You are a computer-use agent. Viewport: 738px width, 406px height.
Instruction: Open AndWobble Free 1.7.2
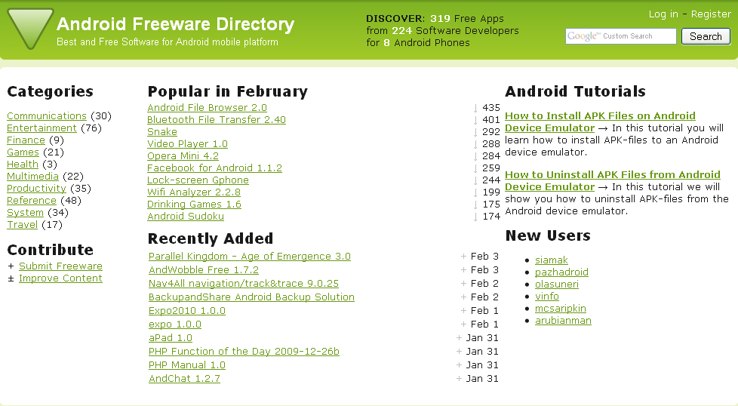pyautogui.click(x=204, y=270)
